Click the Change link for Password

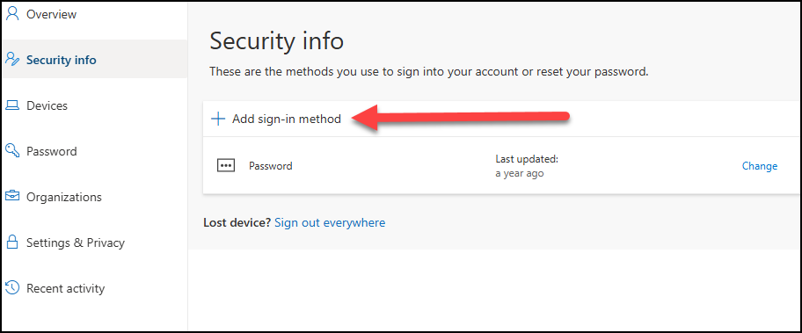point(760,166)
